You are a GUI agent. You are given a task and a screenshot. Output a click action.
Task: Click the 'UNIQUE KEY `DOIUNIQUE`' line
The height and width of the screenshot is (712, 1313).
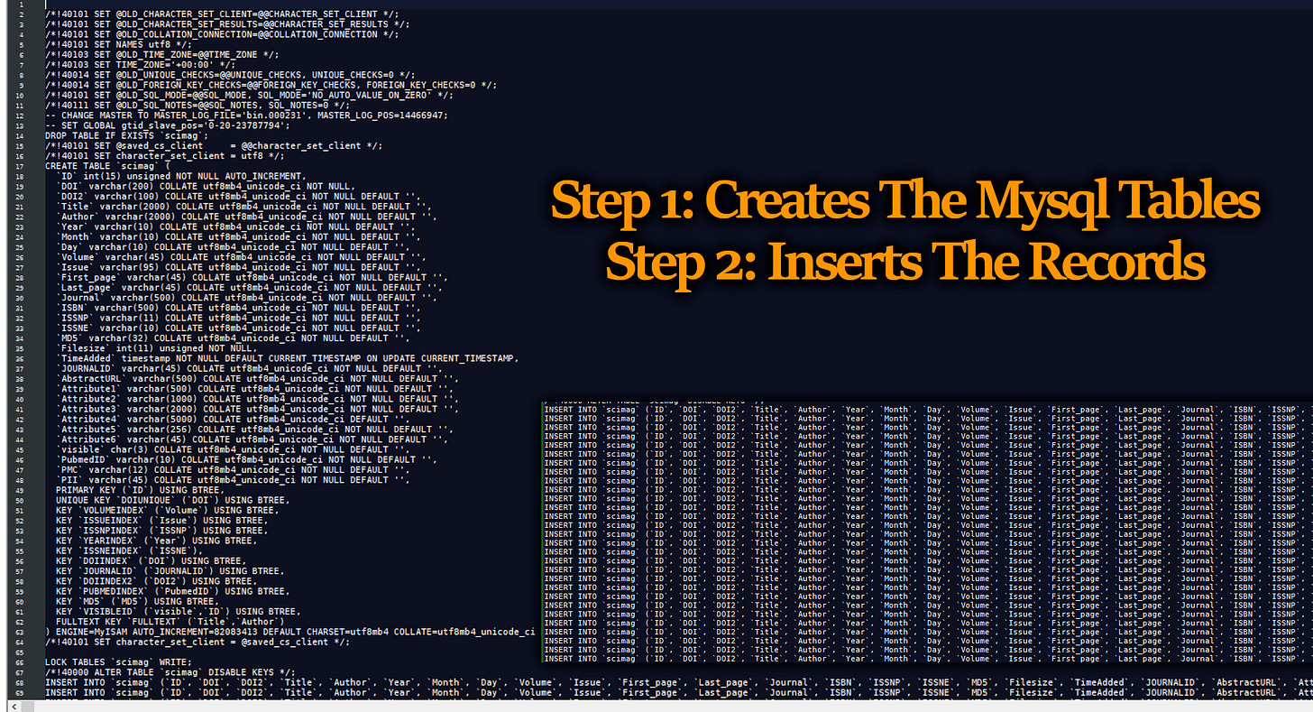click(172, 500)
